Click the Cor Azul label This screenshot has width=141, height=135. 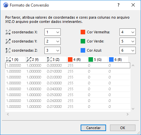94,50
